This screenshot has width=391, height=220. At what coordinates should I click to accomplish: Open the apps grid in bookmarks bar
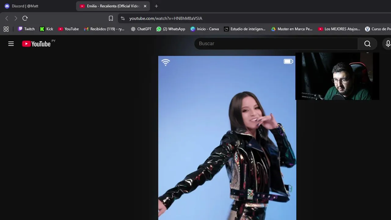click(6, 29)
